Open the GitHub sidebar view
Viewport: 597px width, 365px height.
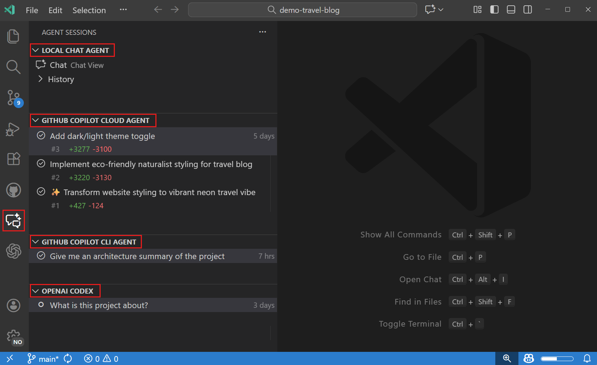coord(13,190)
